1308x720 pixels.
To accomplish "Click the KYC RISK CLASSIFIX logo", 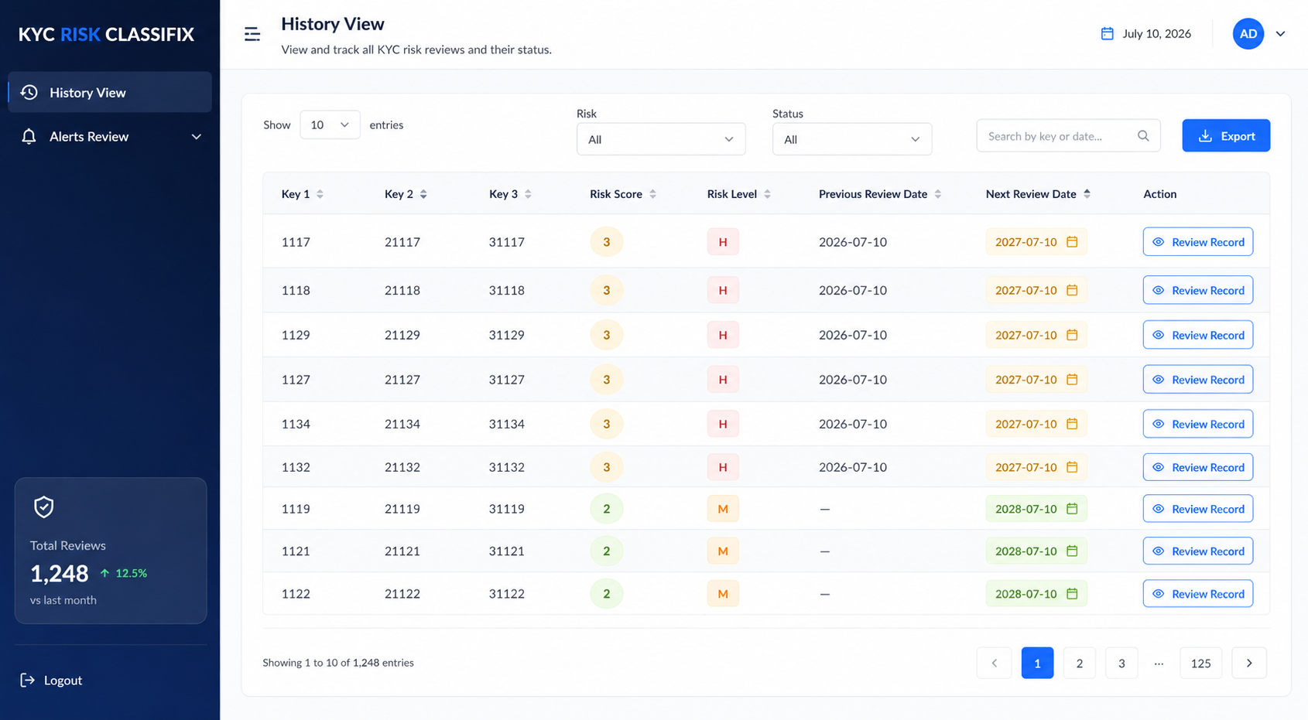I will click(106, 34).
